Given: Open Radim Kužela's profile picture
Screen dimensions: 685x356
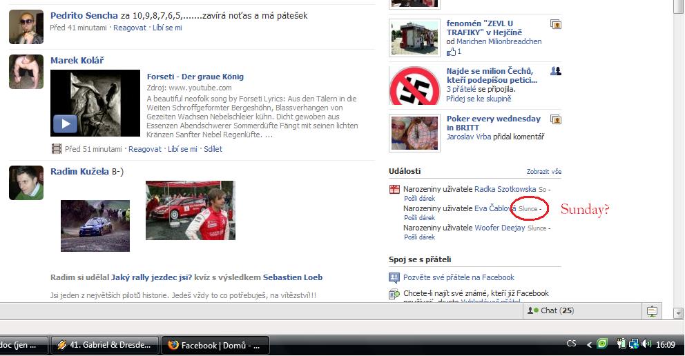Looking at the screenshot, I should tap(26, 183).
